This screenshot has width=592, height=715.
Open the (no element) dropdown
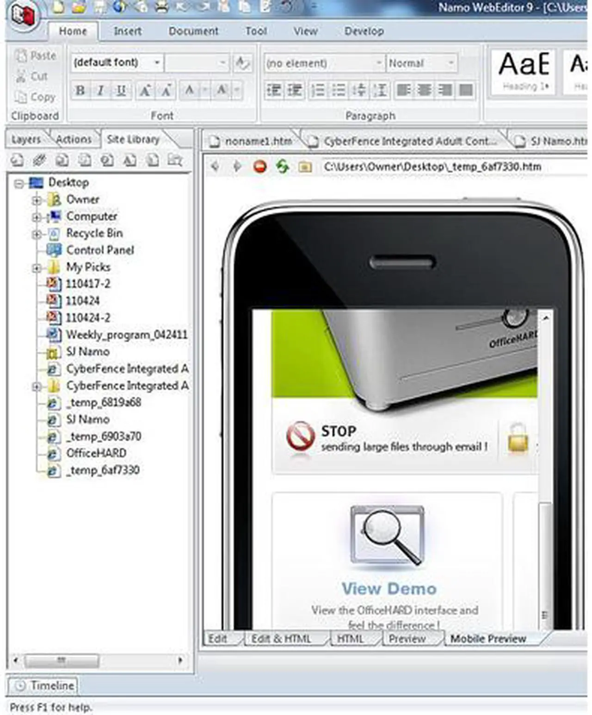click(x=378, y=62)
